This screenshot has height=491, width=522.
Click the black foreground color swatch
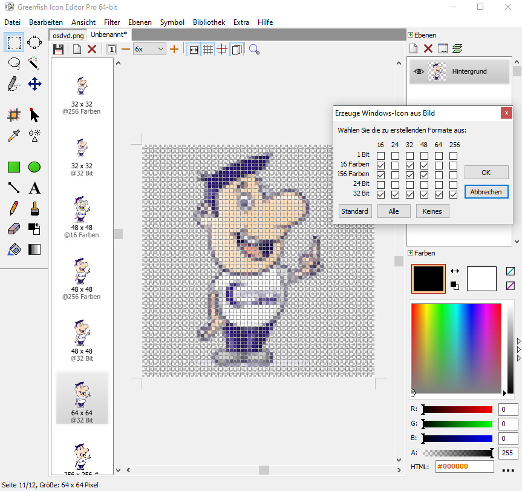click(x=428, y=278)
